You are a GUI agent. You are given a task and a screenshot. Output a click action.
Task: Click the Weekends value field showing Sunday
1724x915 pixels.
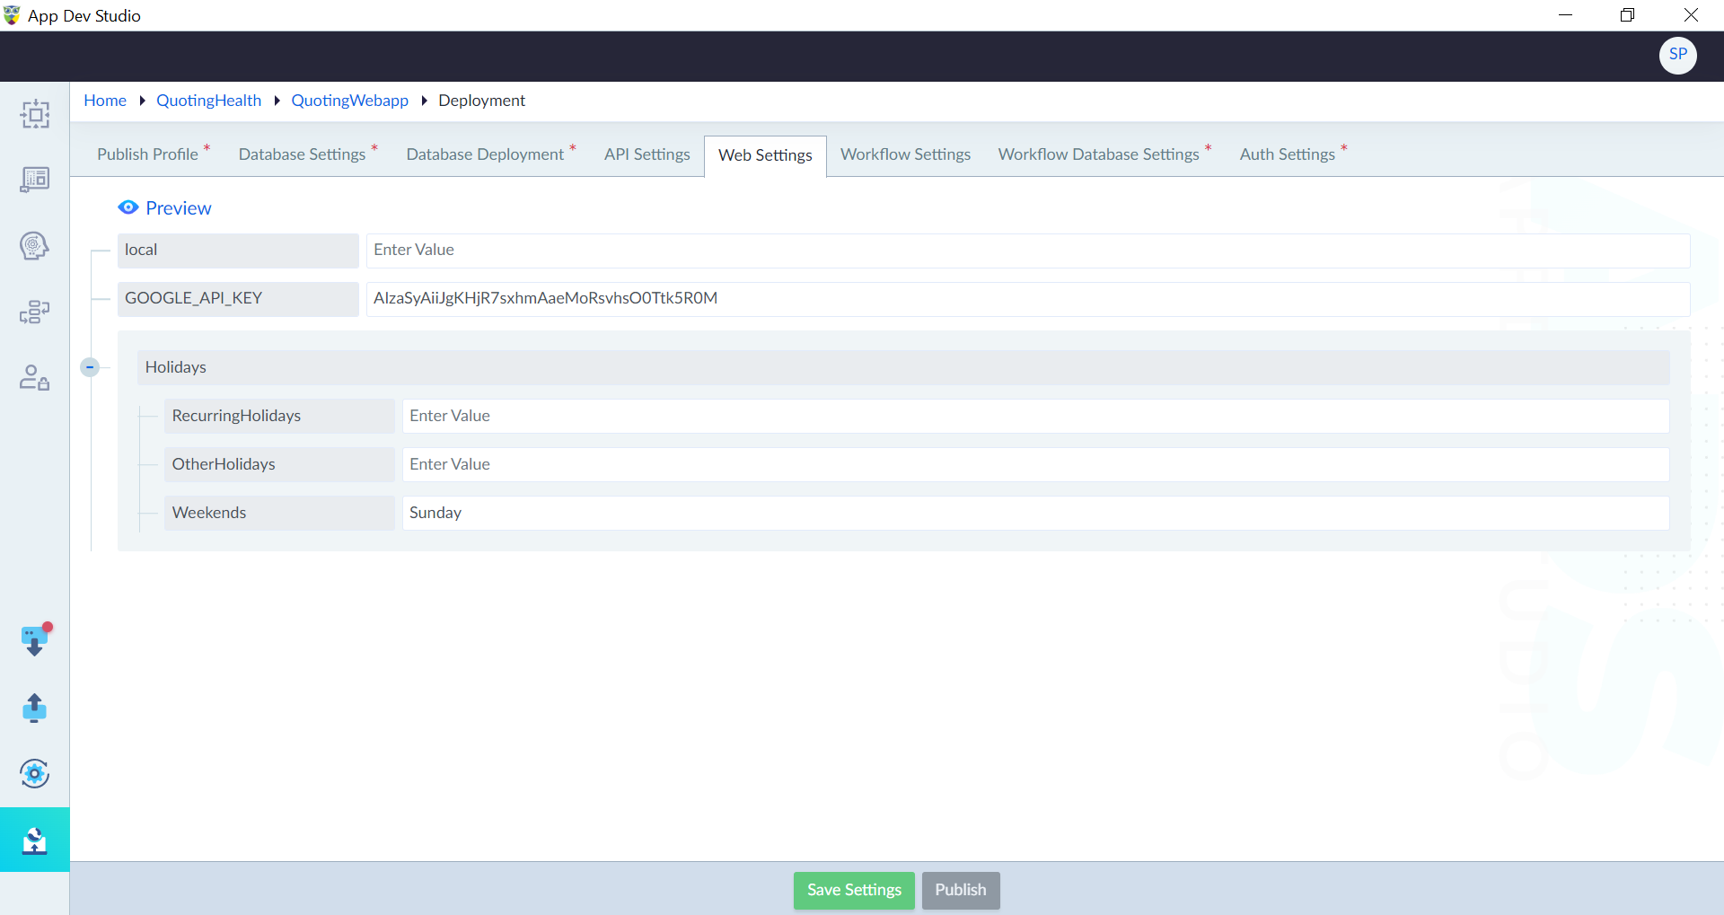click(x=1035, y=514)
